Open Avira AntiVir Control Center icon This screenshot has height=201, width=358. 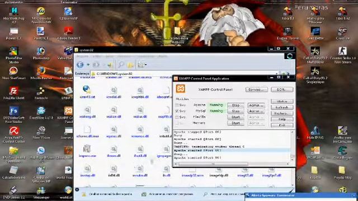[x=13, y=135]
